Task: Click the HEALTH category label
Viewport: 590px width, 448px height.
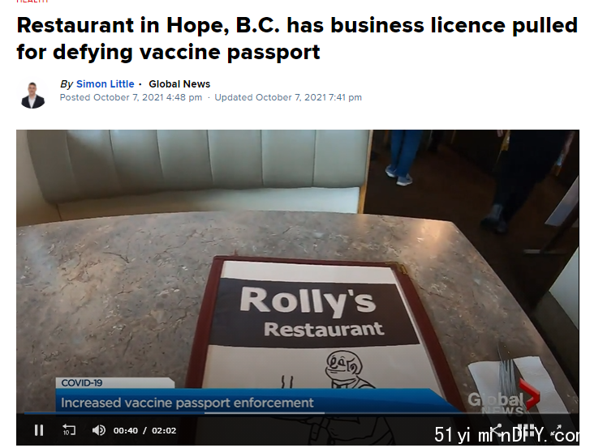Action: [x=32, y=1]
